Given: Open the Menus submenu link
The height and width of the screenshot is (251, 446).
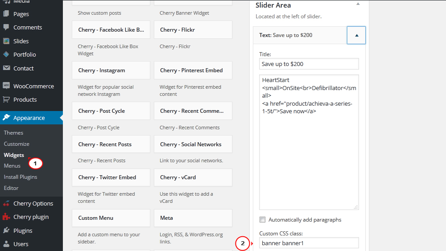Looking at the screenshot, I should [12, 166].
